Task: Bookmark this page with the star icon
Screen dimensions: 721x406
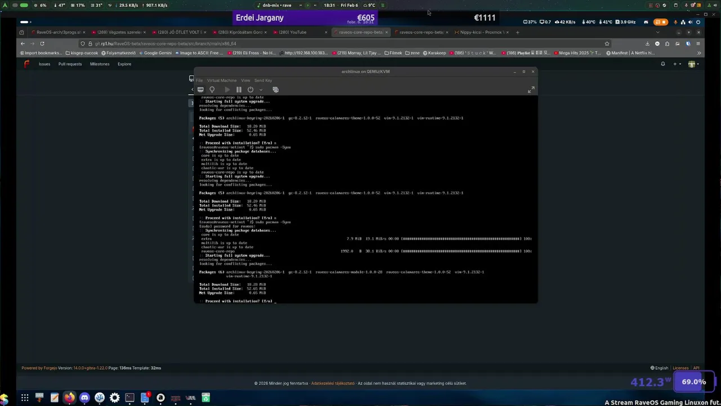Action: 607,43
